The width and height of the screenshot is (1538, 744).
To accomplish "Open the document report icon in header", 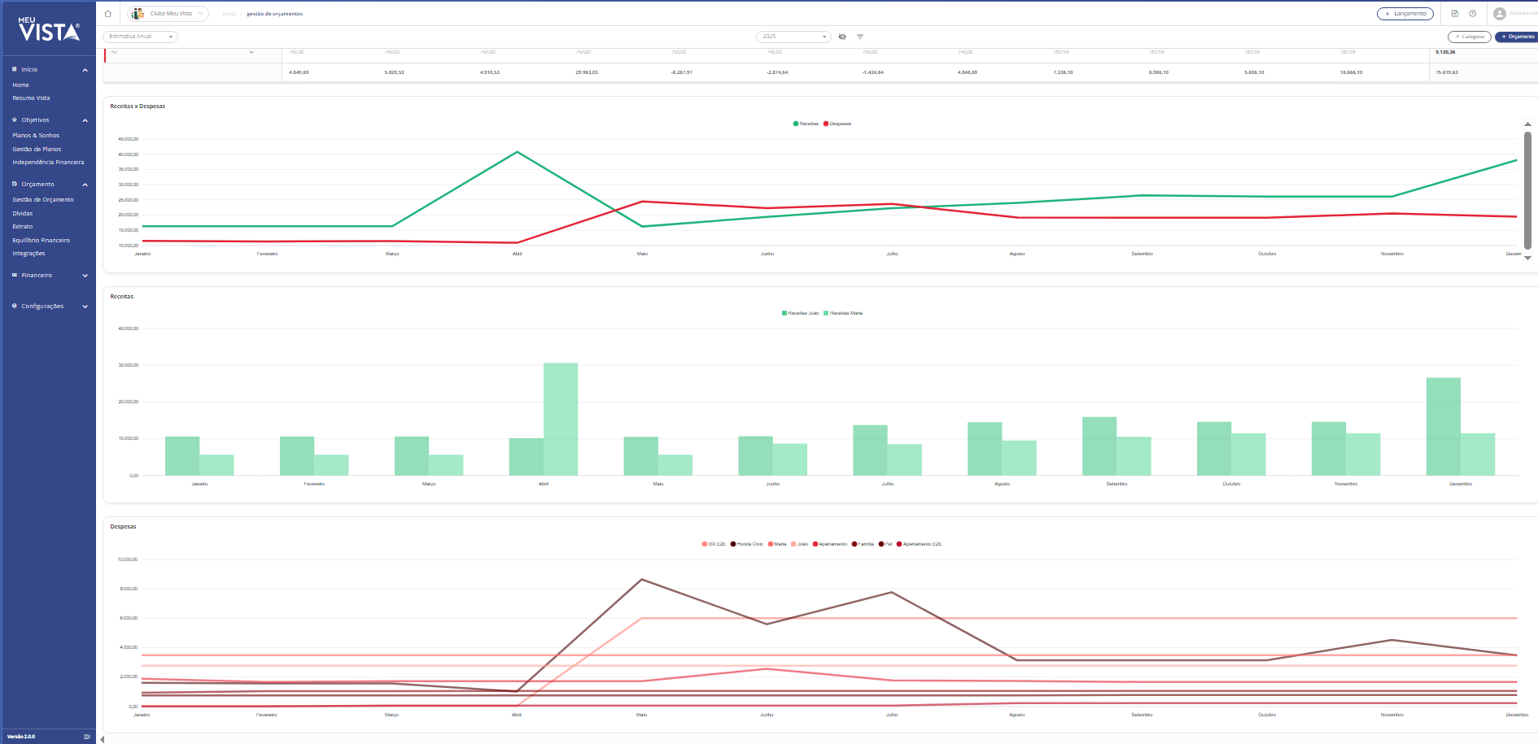I will (x=1455, y=14).
